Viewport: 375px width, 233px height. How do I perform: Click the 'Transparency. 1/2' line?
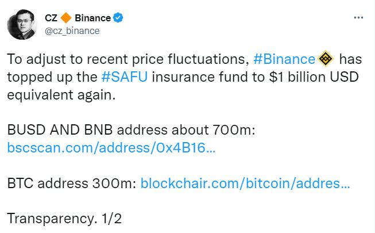click(65, 219)
